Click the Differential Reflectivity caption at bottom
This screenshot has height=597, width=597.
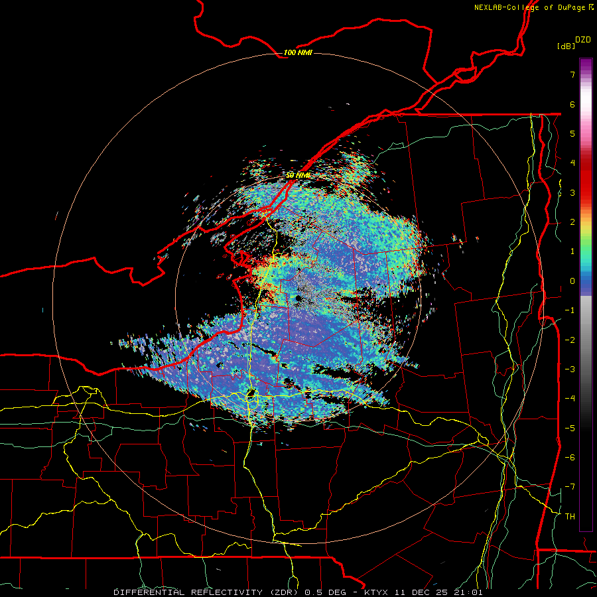tap(298, 592)
